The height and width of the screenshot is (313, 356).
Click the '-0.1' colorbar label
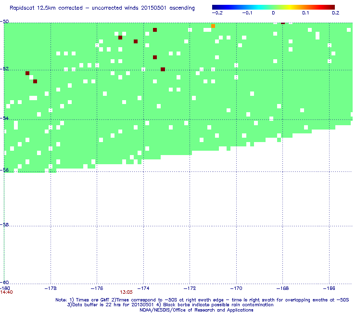(x=247, y=13)
